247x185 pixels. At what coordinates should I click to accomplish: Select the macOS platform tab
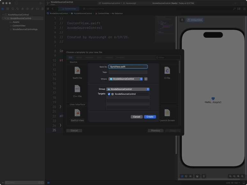(79, 58)
